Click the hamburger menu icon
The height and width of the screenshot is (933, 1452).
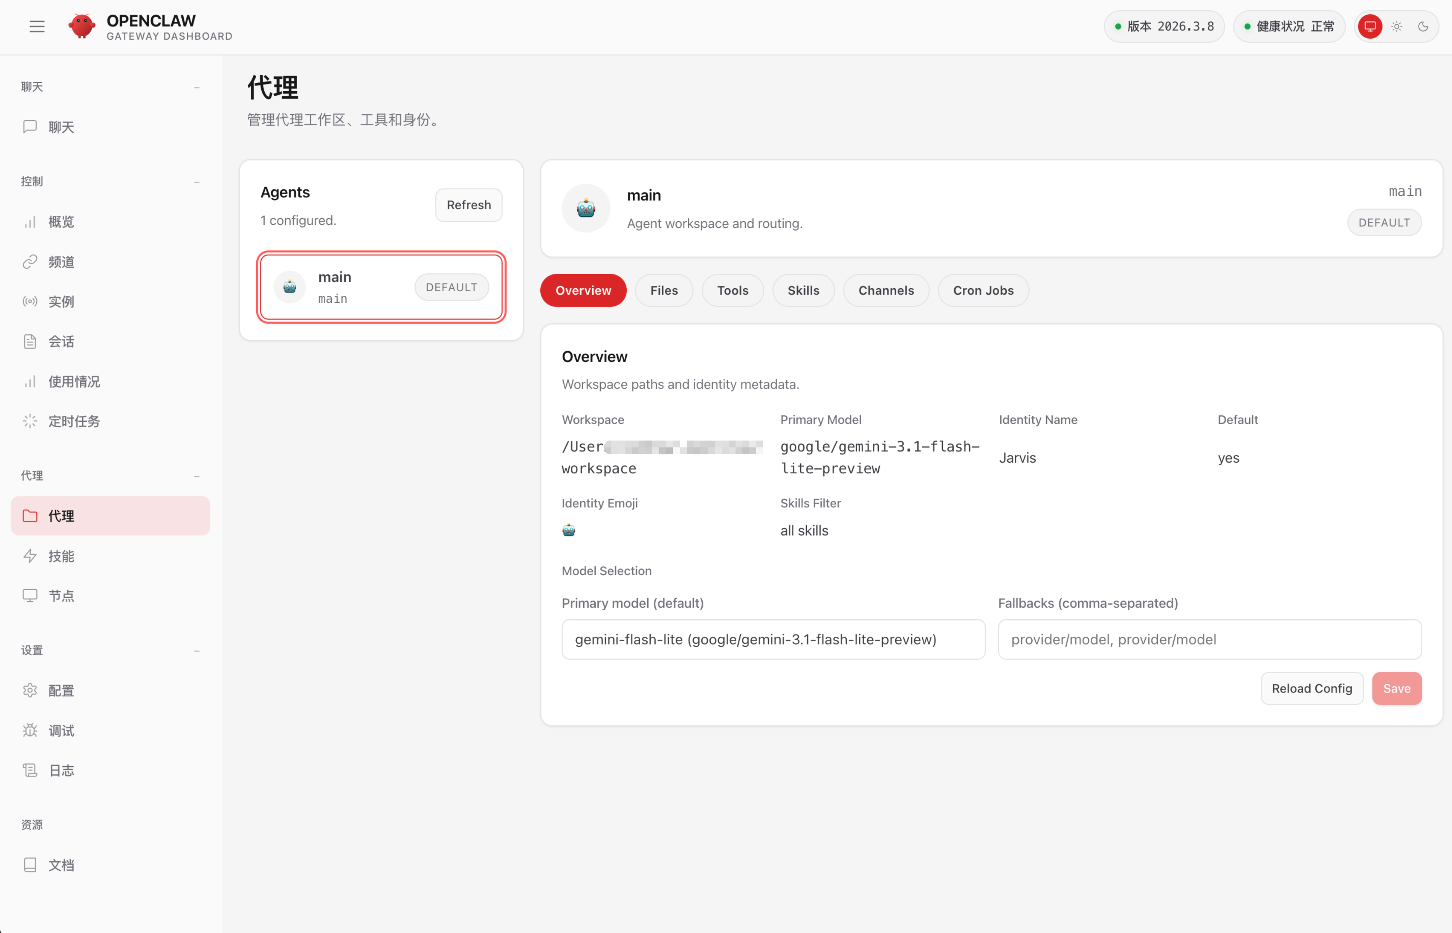(x=37, y=27)
